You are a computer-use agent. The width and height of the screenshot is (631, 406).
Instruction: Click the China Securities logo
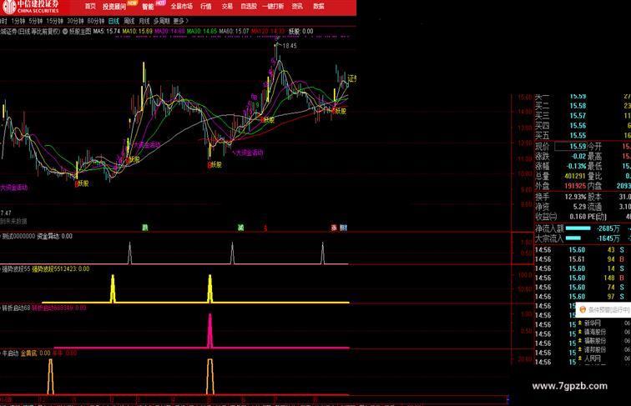(x=31, y=7)
